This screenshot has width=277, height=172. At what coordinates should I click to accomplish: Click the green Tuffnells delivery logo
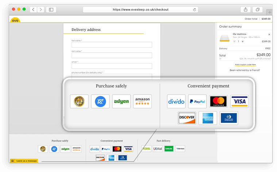click(x=169, y=149)
